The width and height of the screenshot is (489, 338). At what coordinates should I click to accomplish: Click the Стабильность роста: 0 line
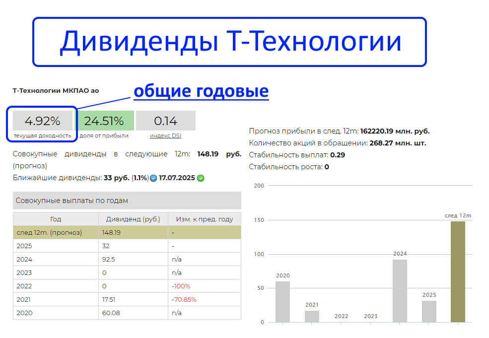point(289,167)
